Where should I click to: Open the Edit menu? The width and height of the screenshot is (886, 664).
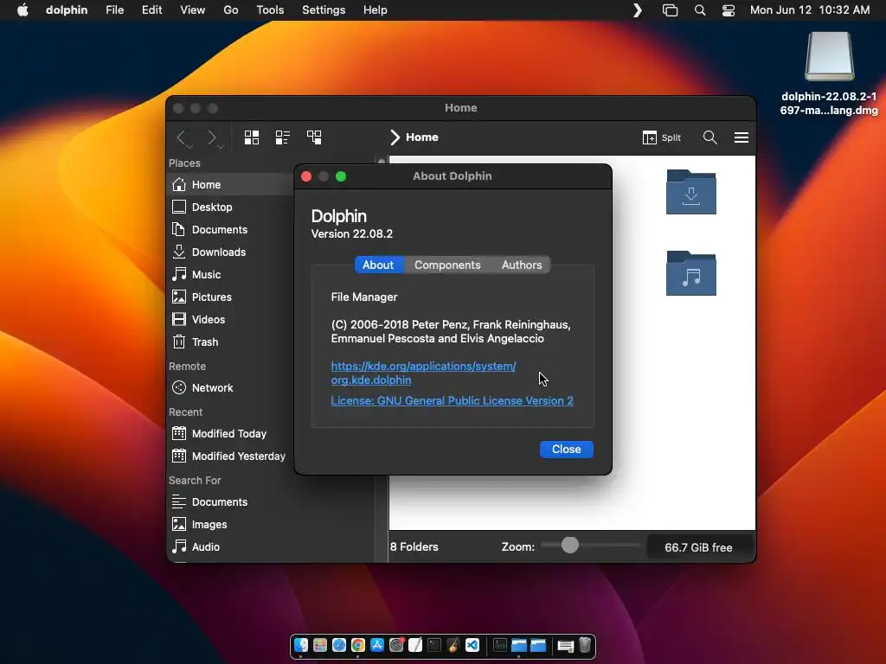point(151,10)
